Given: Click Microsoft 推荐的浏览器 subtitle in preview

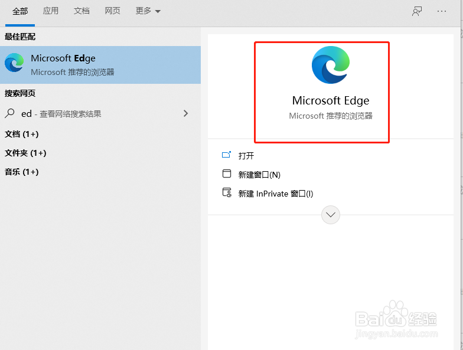Looking at the screenshot, I should pyautogui.click(x=331, y=116).
